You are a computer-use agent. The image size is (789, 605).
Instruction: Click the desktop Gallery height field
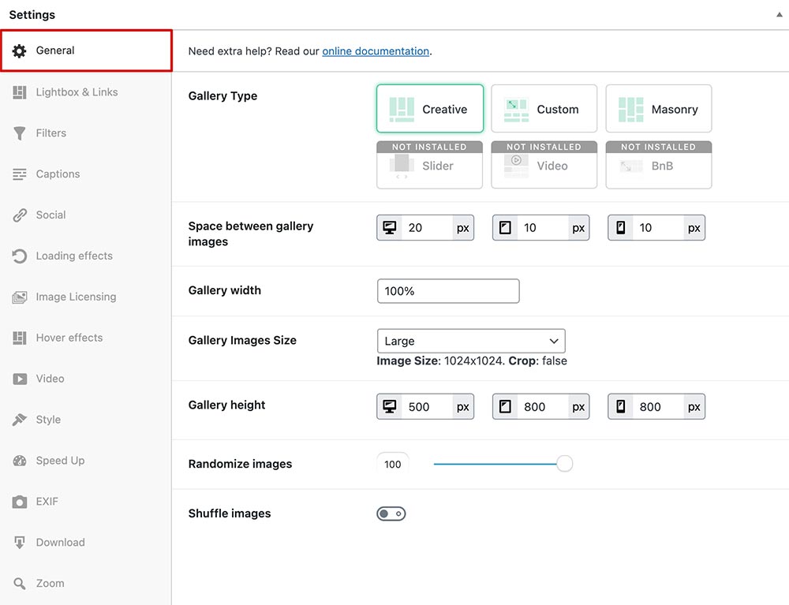427,407
